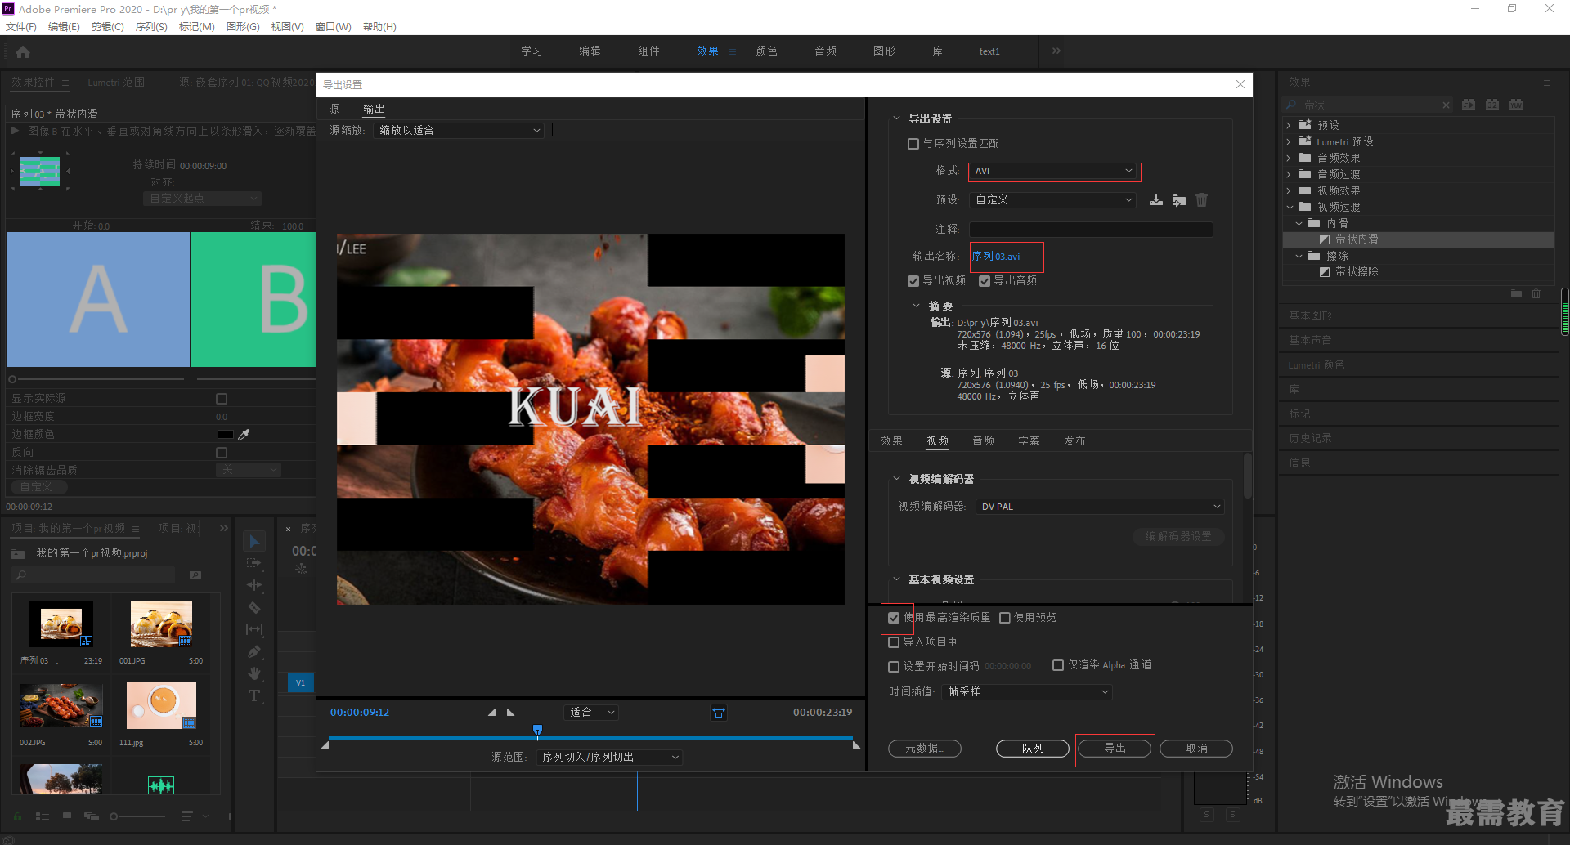Select the Hand tool

(254, 673)
